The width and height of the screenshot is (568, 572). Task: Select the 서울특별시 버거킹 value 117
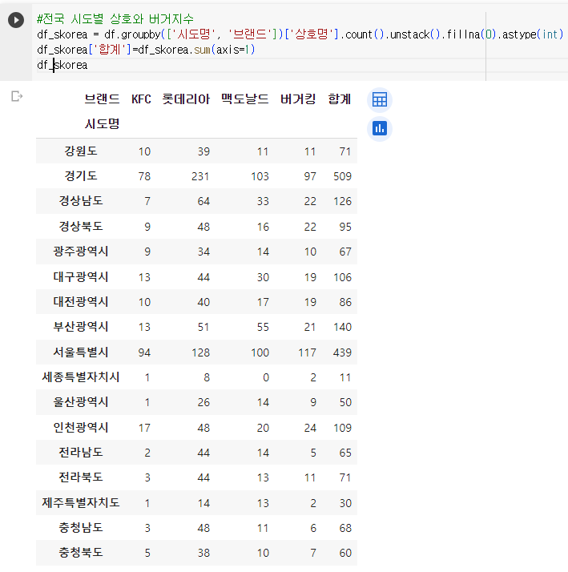[x=307, y=352]
